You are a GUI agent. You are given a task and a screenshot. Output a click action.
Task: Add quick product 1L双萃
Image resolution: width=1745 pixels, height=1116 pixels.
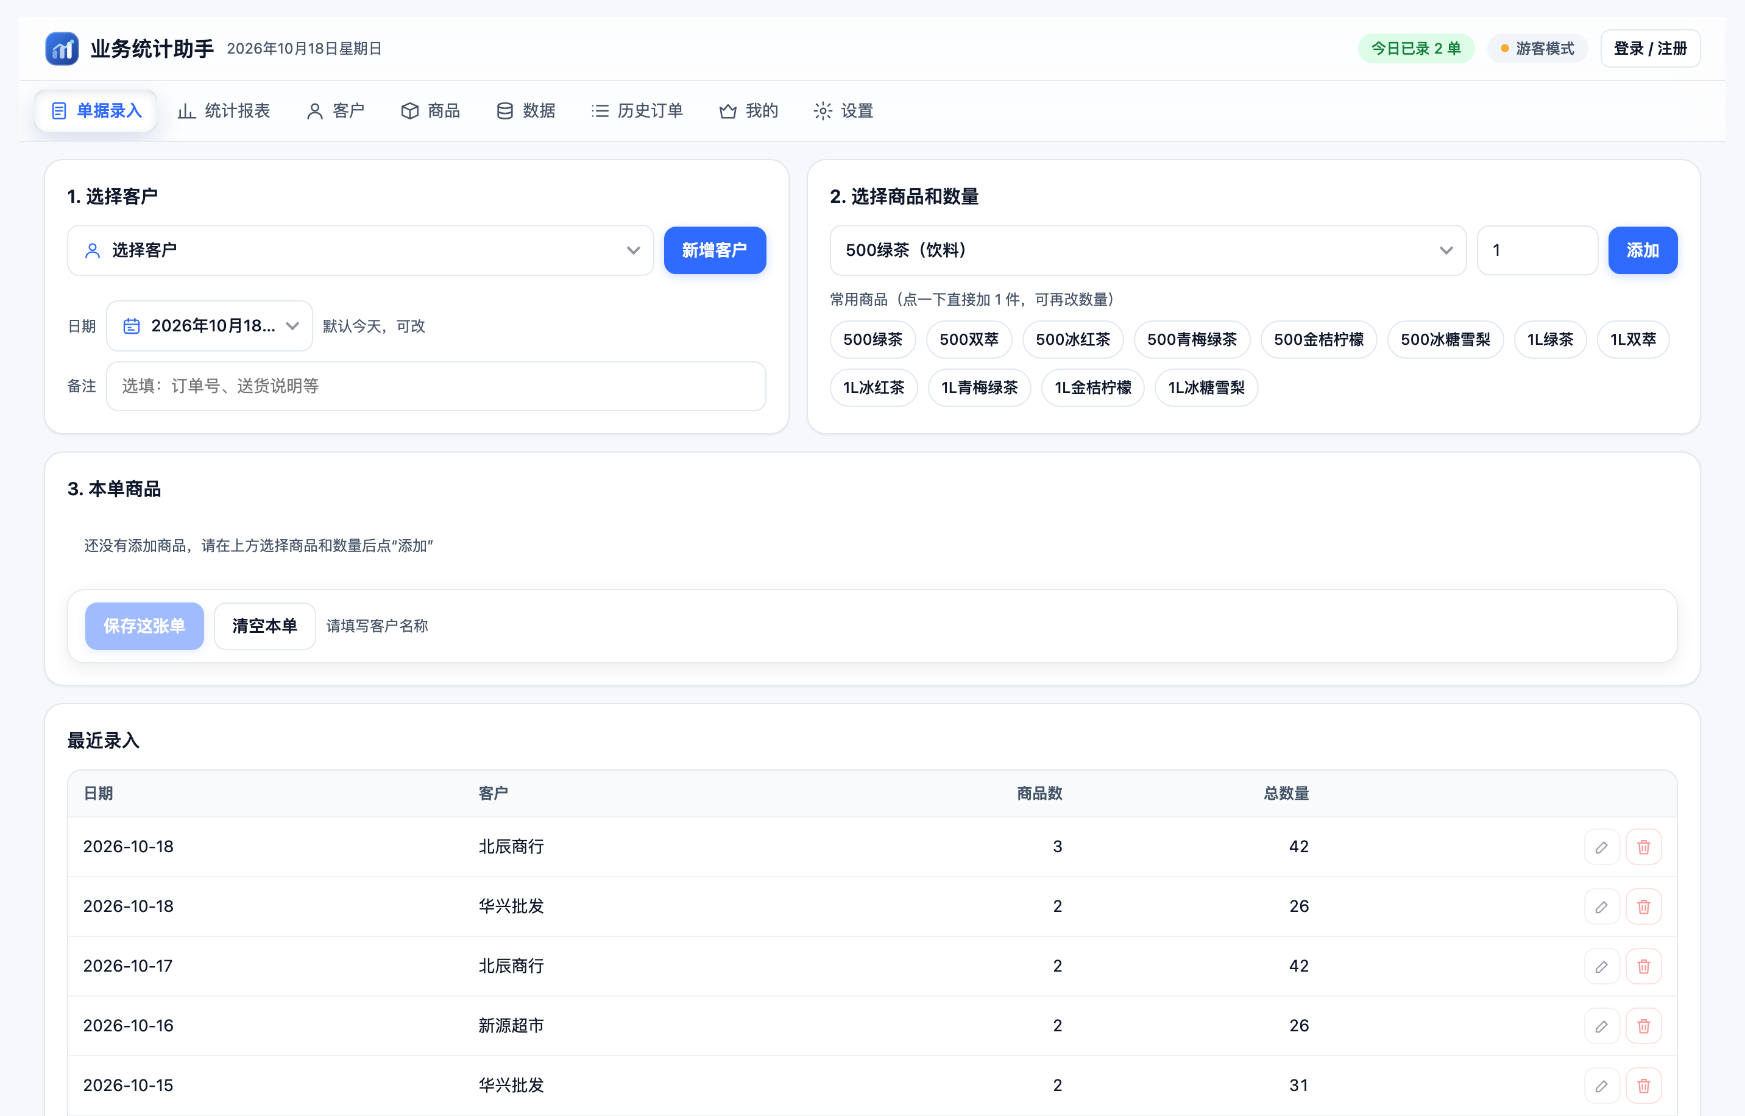coord(1634,340)
